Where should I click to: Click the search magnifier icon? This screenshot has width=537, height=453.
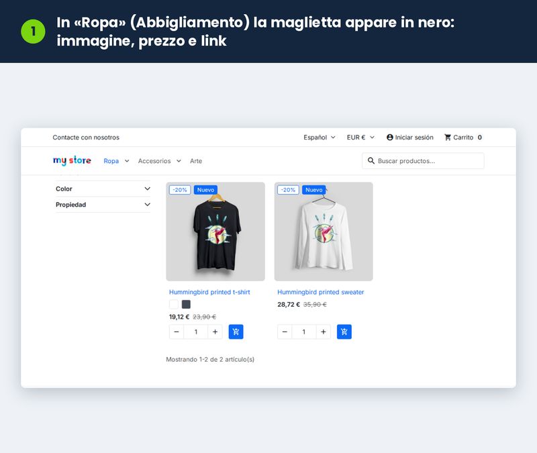[371, 160]
